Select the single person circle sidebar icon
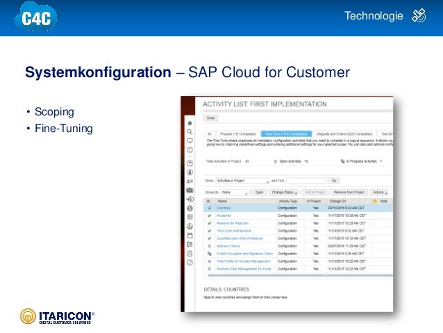The height and width of the screenshot is (333, 443). [x=190, y=172]
